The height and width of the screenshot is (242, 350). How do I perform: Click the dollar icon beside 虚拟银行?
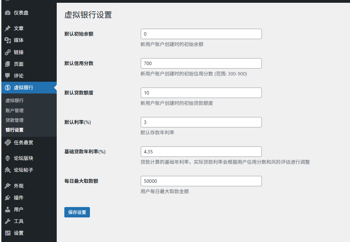(8, 88)
